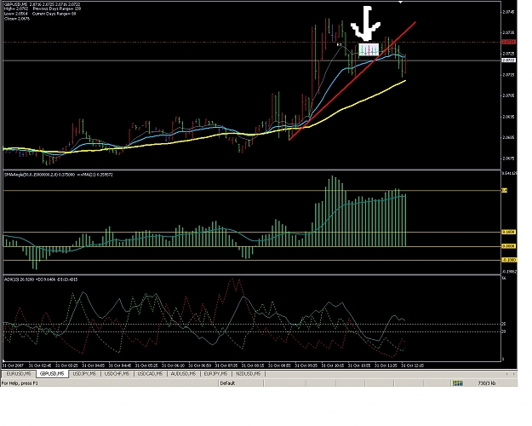
Task: Click the 730/3 kb traffic readout
Action: 487,383
